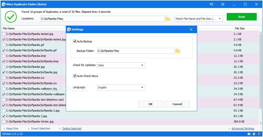Disable the Auto Check News checkbox
This screenshot has height=137, width=263.
point(75,76)
